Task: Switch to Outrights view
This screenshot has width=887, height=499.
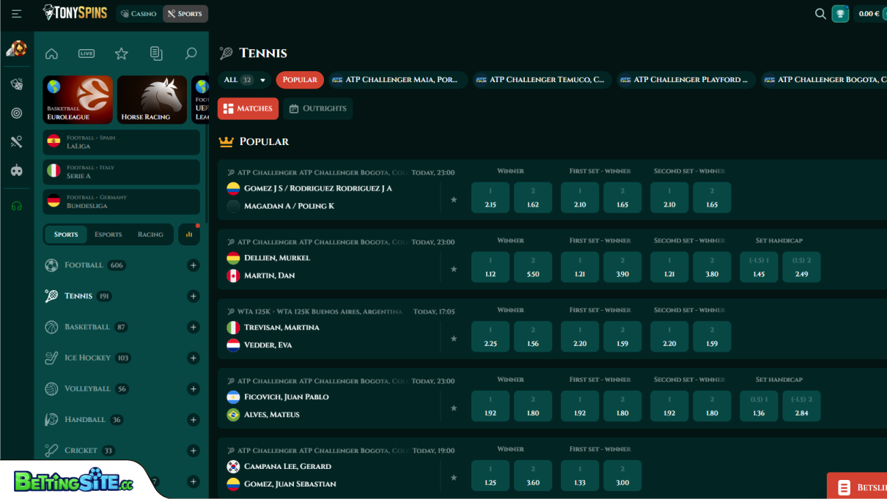Action: click(317, 108)
